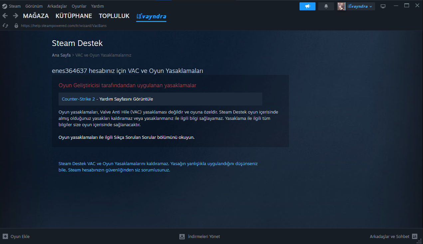
Task: Click the Steam Destek page heading
Action: coord(77,43)
